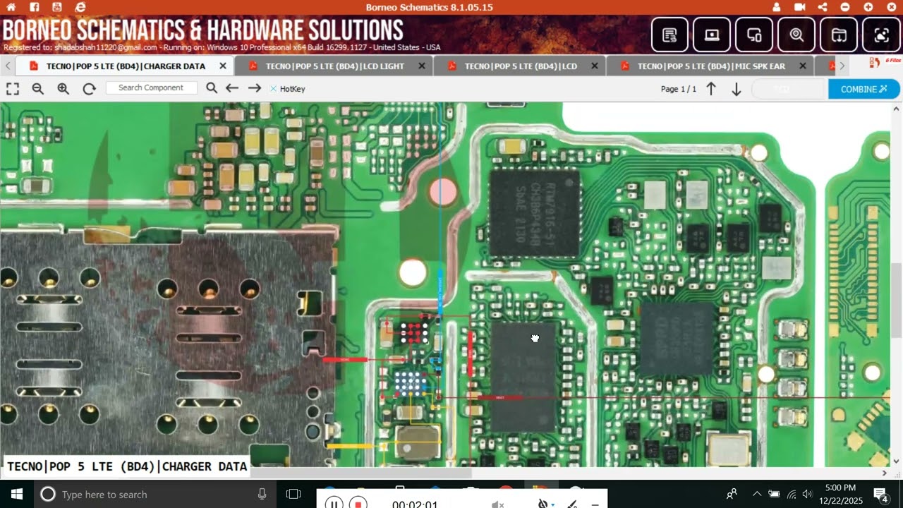Open the folder download tool button
Screen dimensions: 903x508
point(839,35)
